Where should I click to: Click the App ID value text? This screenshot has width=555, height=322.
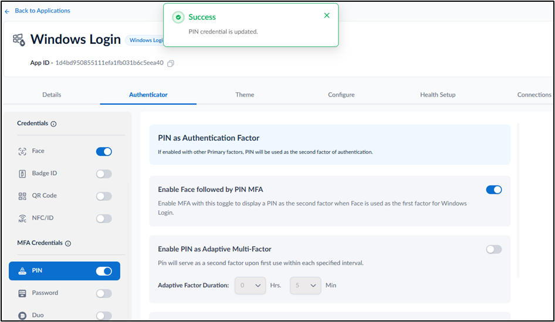tap(109, 63)
